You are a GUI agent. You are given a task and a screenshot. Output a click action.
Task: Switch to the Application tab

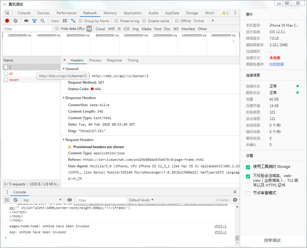(x=132, y=13)
